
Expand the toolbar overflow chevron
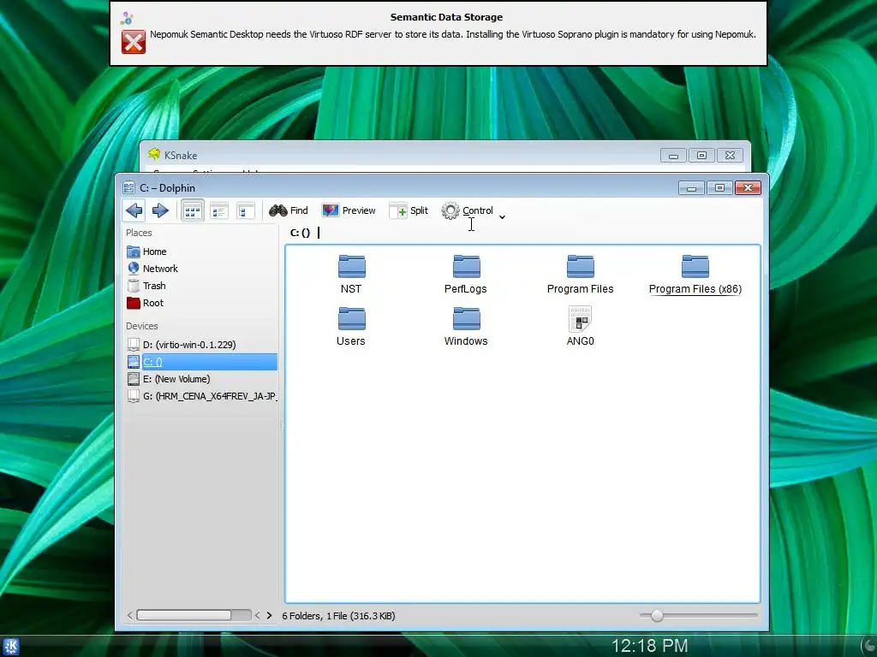coord(502,216)
